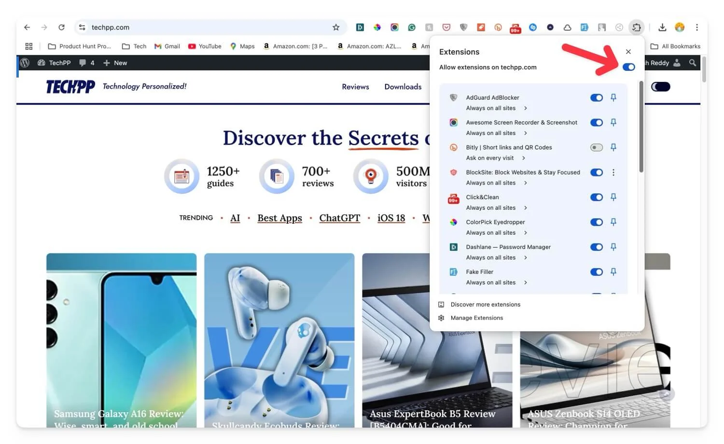Expand Click&Clean site access chevron
The width and height of the screenshot is (724, 444).
coord(526,208)
